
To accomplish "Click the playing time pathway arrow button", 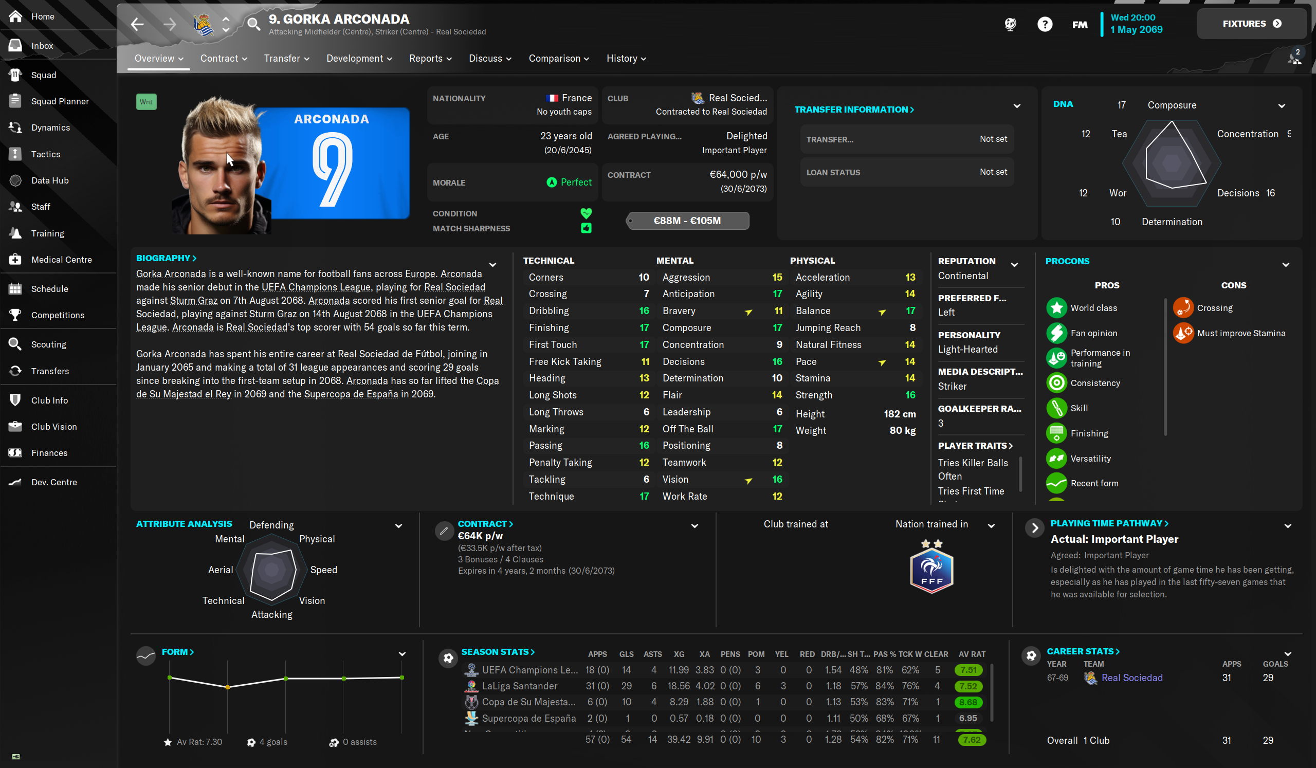I will (1034, 528).
